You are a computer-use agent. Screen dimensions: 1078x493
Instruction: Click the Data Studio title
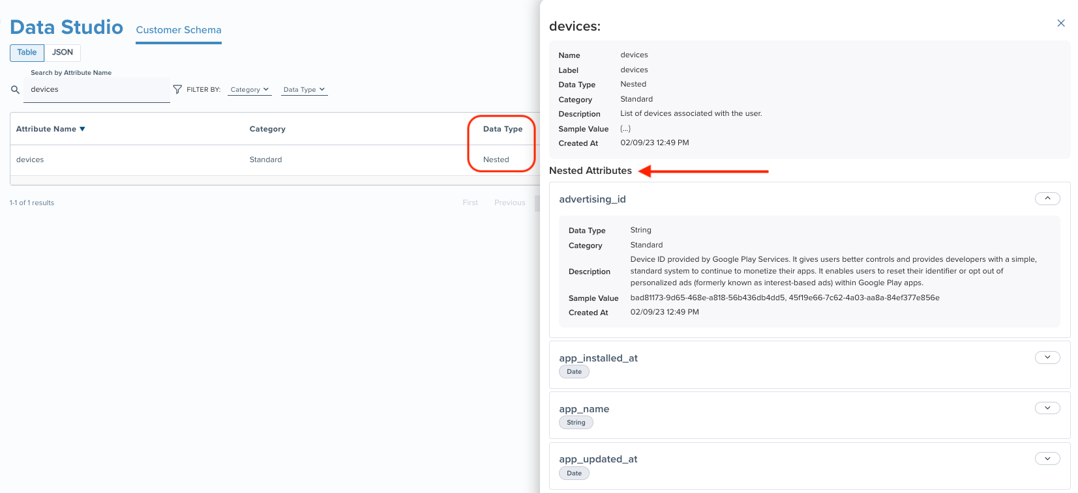[x=67, y=27]
